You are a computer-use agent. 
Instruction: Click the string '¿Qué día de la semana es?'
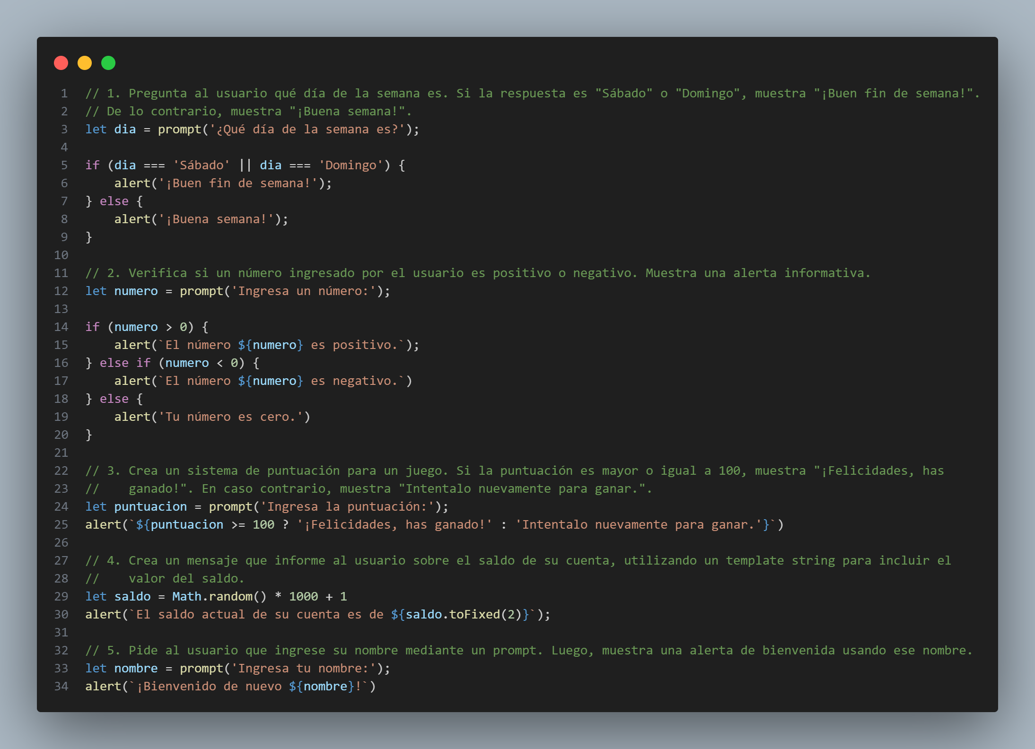(x=307, y=130)
